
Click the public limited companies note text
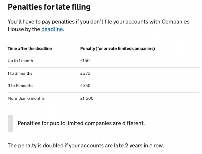[x=81, y=123]
